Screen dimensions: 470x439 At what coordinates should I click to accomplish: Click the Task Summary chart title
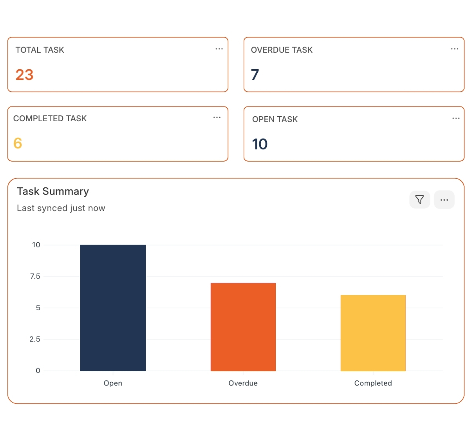point(53,191)
